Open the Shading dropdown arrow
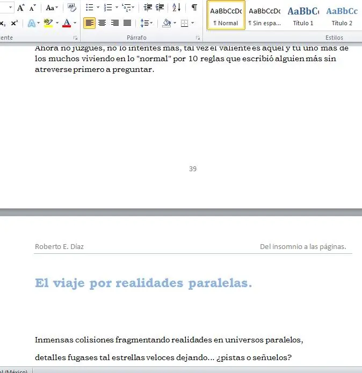 [x=175, y=23]
